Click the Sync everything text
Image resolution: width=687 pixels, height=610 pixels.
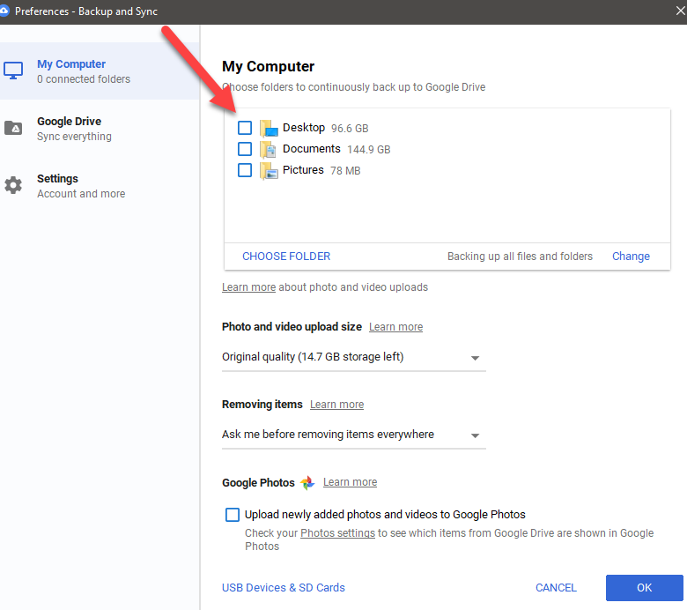(x=74, y=137)
